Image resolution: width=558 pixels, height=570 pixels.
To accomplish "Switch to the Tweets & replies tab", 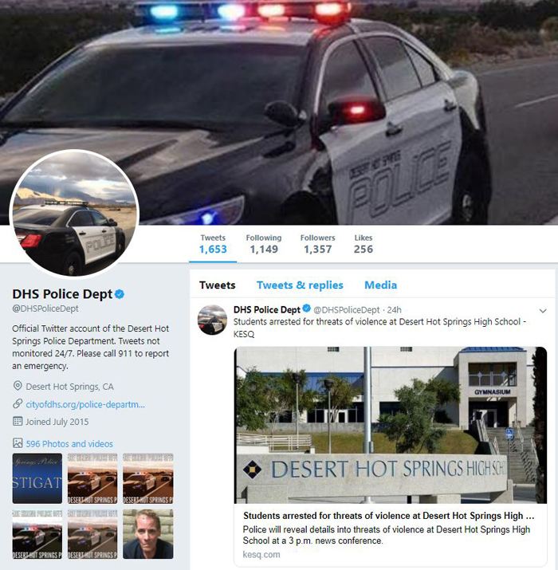I will click(300, 285).
